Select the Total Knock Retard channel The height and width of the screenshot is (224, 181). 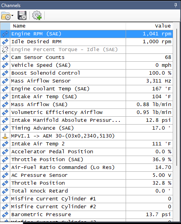[x=40, y=191]
